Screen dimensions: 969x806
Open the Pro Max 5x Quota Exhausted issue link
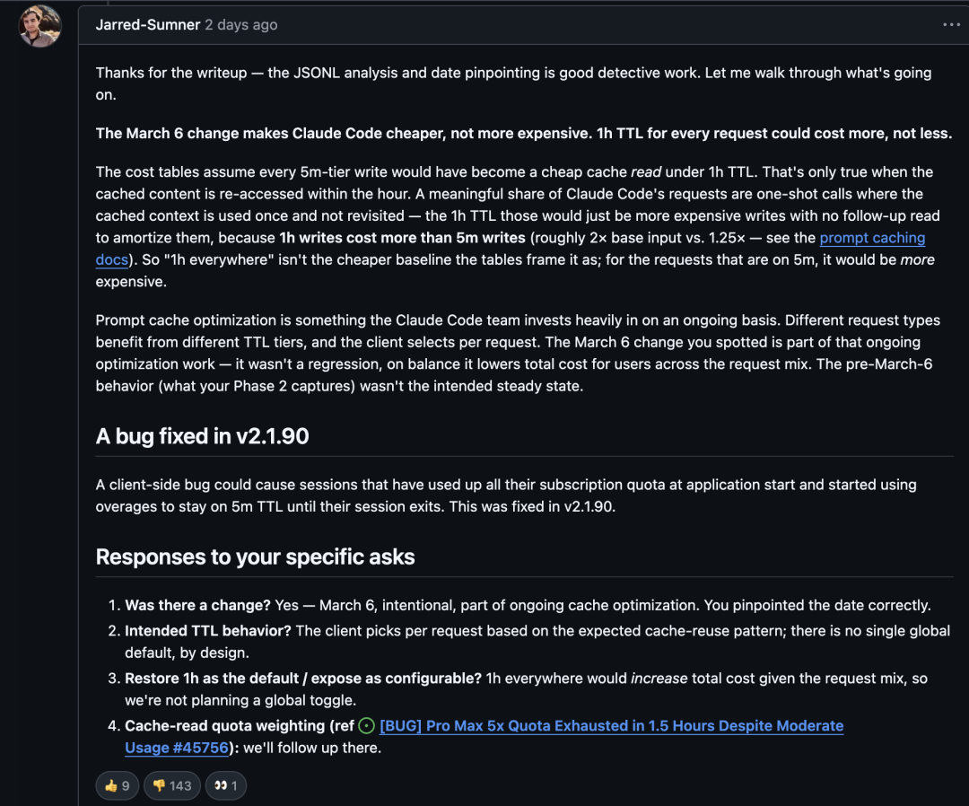(x=610, y=725)
